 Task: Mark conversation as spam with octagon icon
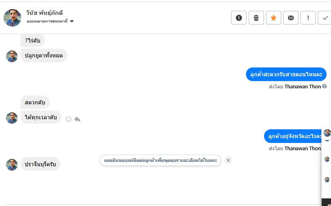coord(239,18)
